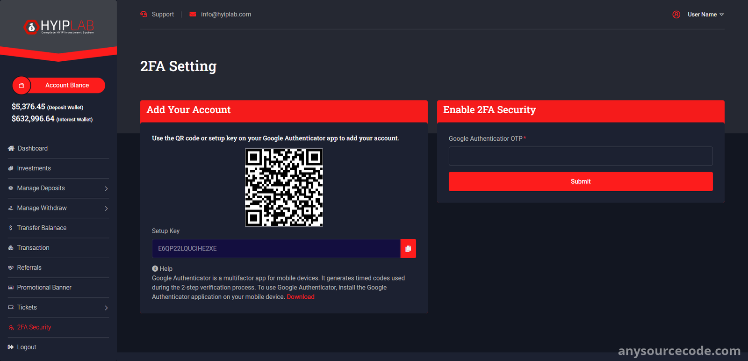
Task: Click the Logout icon
Action: [11, 347]
